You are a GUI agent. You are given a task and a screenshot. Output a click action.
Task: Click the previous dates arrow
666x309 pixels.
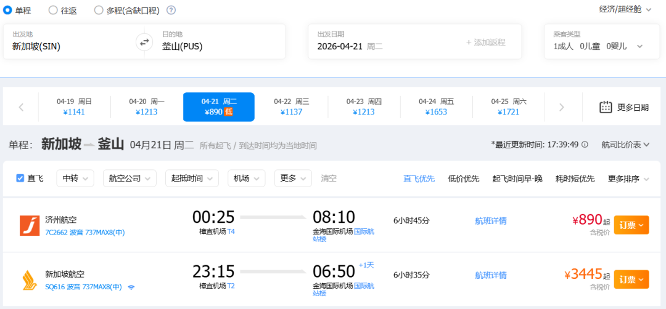pos(21,107)
